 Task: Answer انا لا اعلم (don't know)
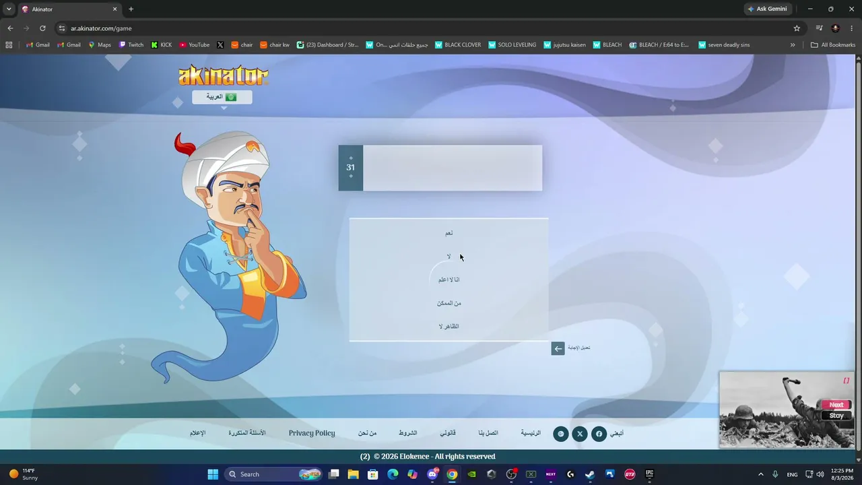pyautogui.click(x=449, y=280)
